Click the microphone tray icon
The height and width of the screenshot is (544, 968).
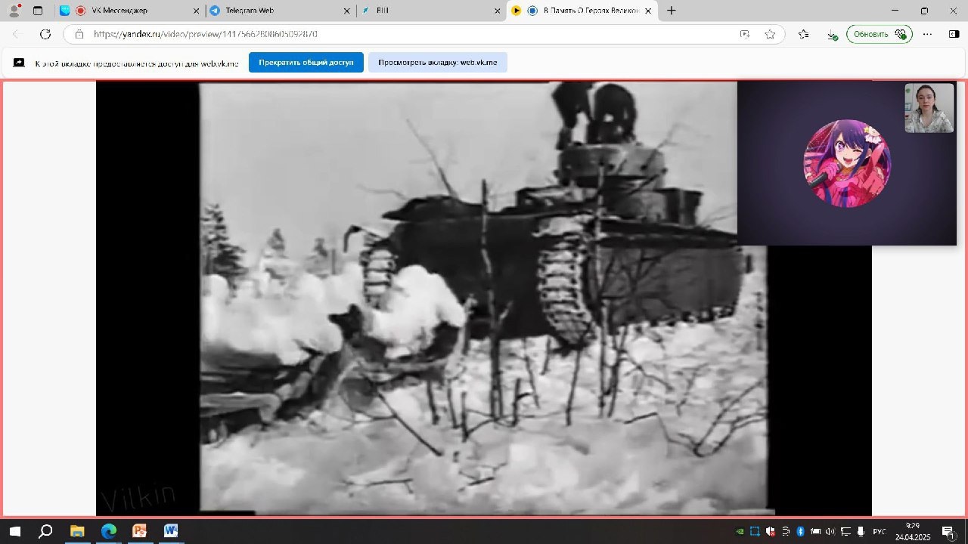860,531
